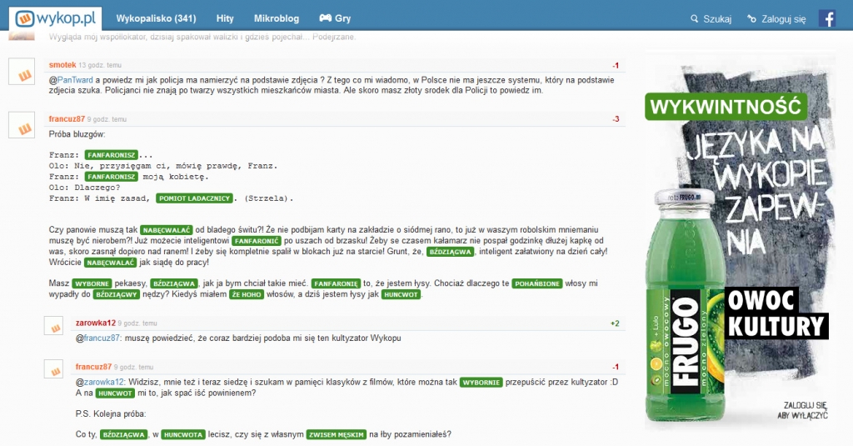
Task: Click the @francuz87 mention in reply
Action: (98, 338)
